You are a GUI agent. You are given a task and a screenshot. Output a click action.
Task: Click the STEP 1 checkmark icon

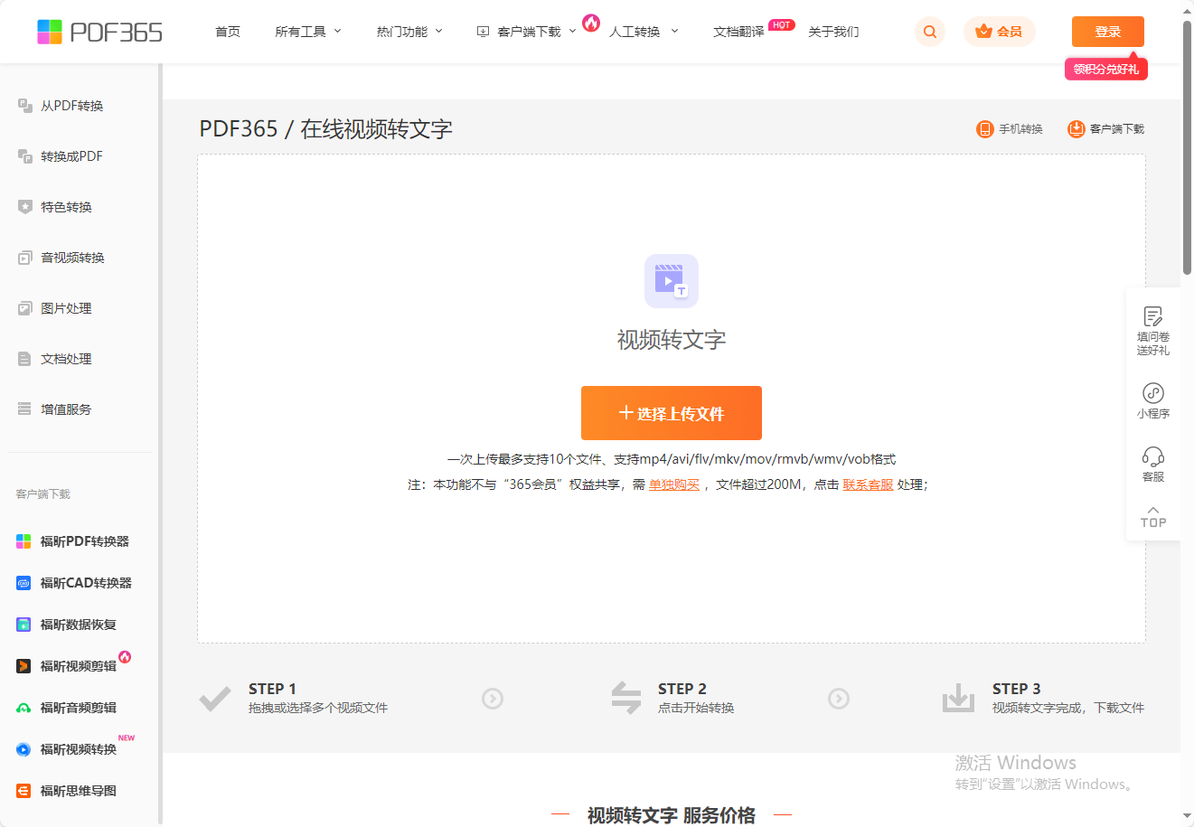214,699
